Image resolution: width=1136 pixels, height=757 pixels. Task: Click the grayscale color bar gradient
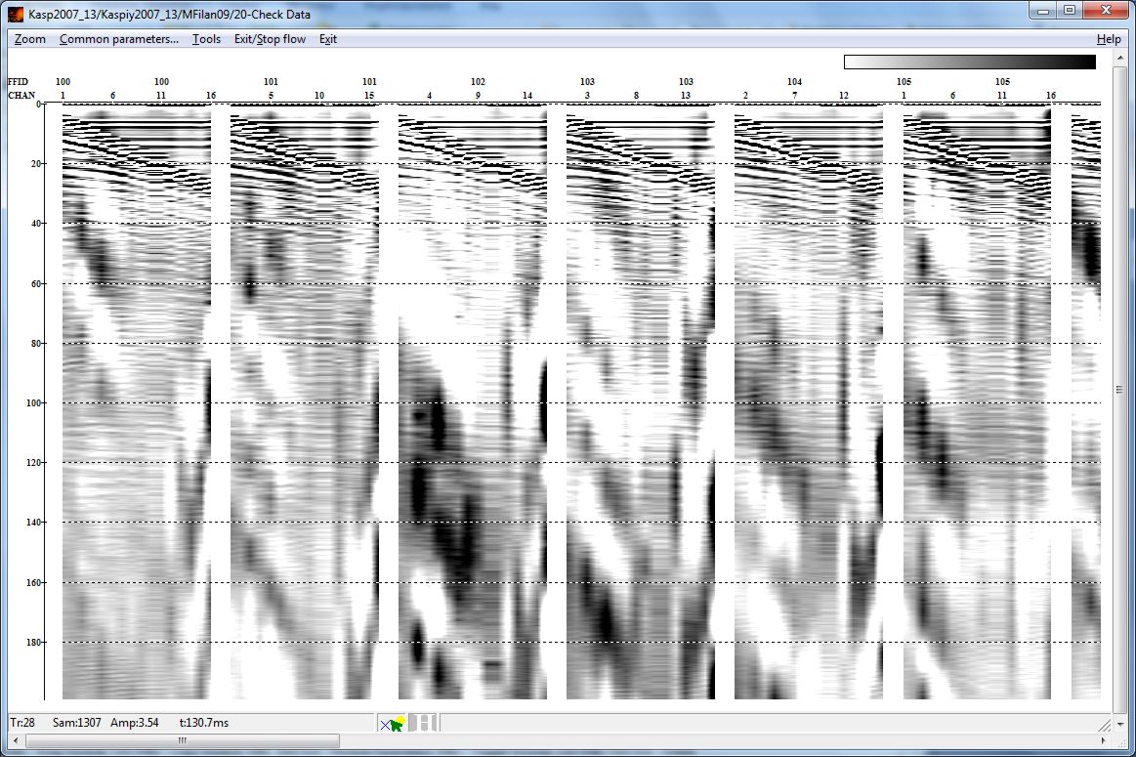coord(969,63)
